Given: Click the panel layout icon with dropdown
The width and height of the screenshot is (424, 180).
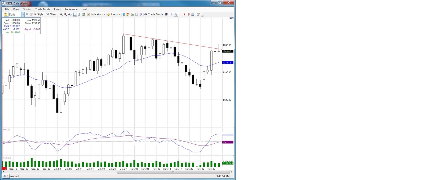Looking at the screenshot, I should pyautogui.click(x=193, y=14).
